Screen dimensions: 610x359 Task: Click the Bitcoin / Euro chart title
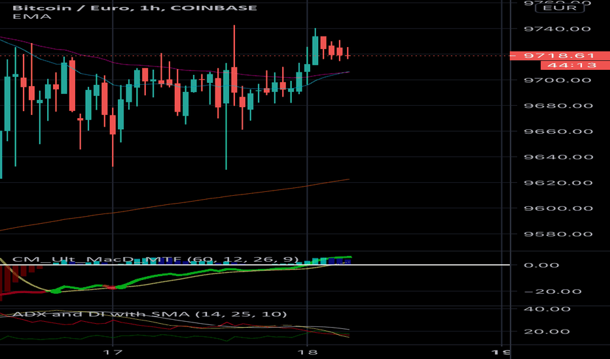[x=135, y=8]
